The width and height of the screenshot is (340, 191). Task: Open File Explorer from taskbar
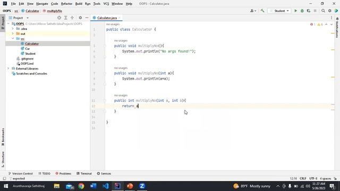pyautogui.click(x=57, y=186)
